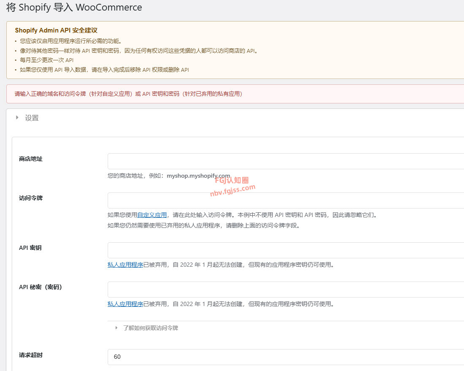
Task: Focus the 商店地址 input field
Action: click(286, 161)
